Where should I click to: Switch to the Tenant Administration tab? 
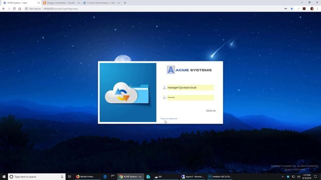point(101,3)
